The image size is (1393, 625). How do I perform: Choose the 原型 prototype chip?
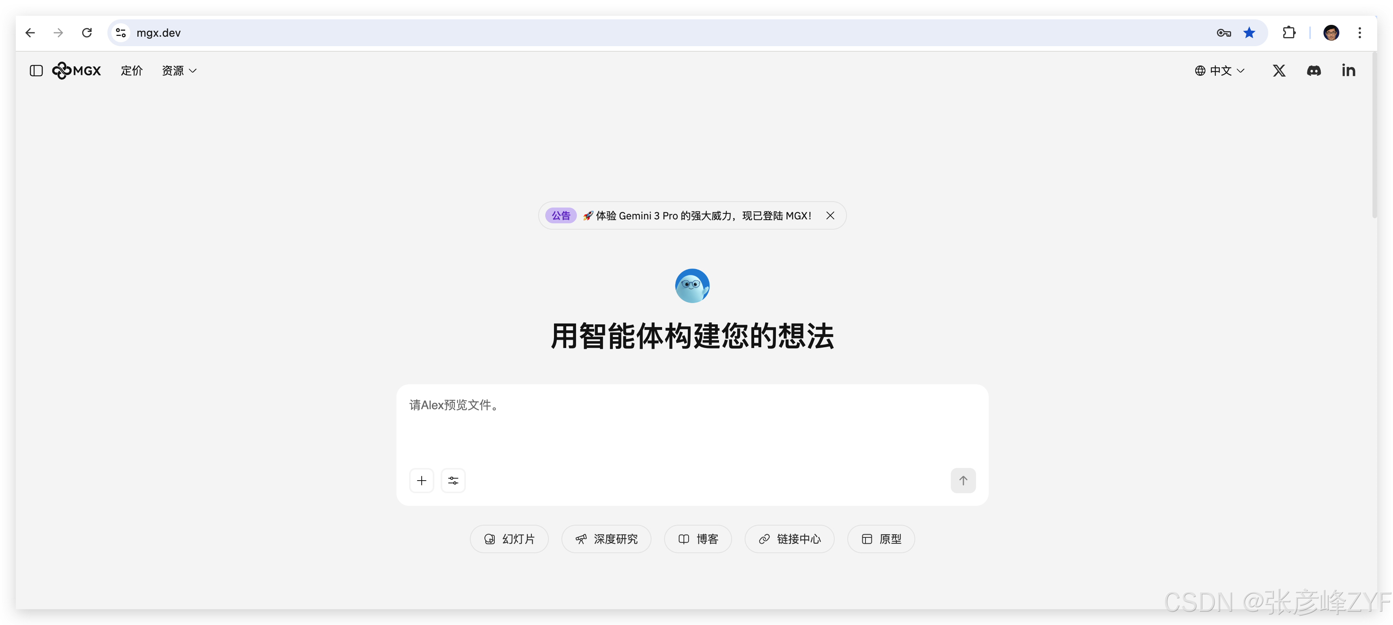coord(881,539)
